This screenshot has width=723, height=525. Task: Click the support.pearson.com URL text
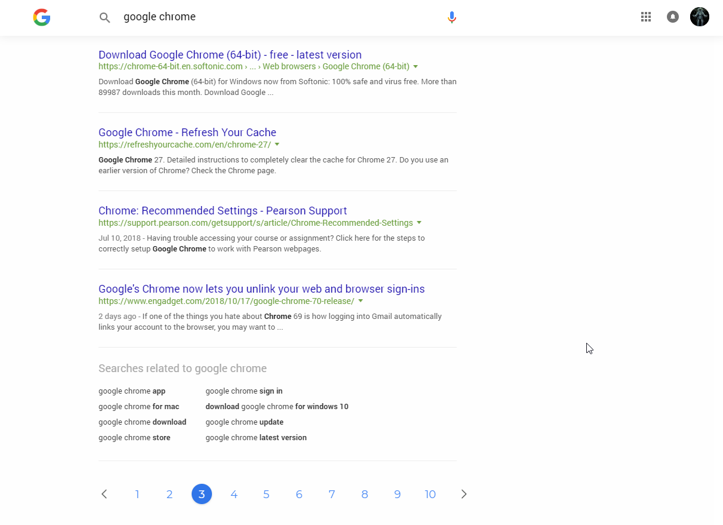(256, 223)
